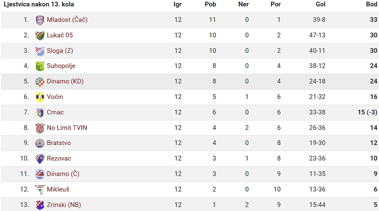
Task: Open the Dinamo (Č) team link
Action: click(x=63, y=174)
